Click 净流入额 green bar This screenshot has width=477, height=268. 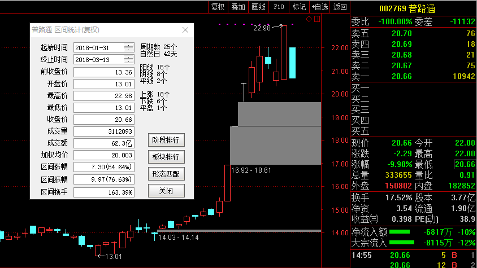point(400,232)
